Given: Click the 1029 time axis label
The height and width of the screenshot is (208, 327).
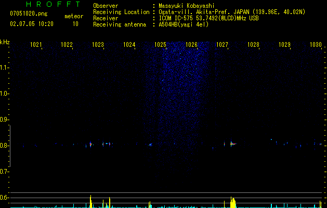Looking at the screenshot, I should [x=285, y=45].
